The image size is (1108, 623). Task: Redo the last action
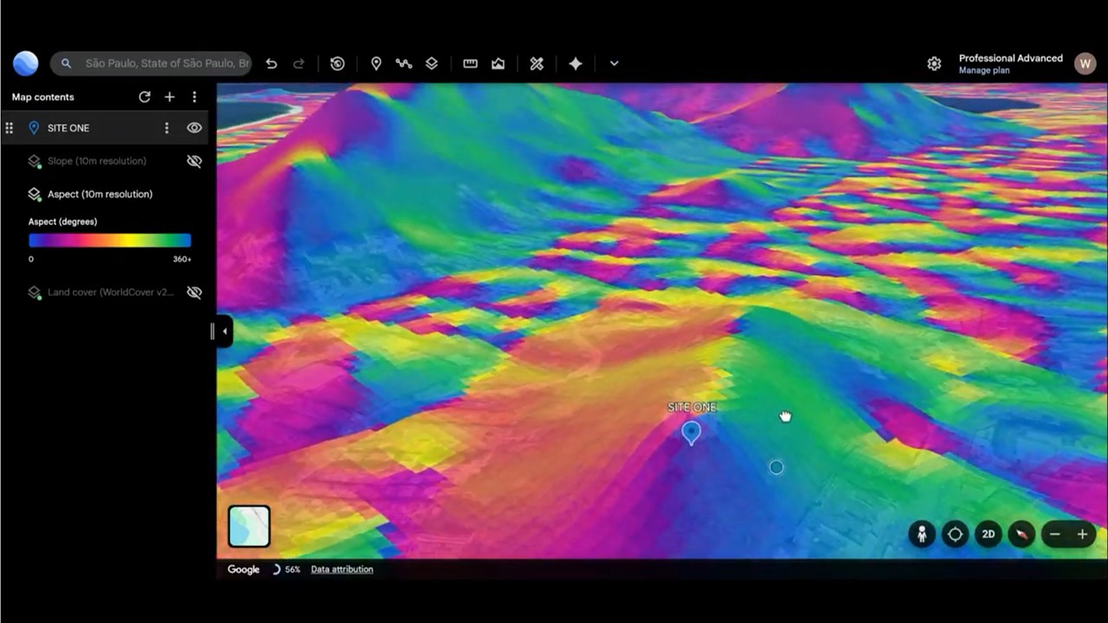click(299, 63)
